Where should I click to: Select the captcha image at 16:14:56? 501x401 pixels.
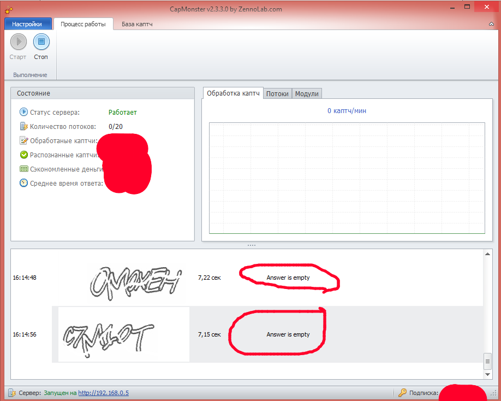point(124,334)
